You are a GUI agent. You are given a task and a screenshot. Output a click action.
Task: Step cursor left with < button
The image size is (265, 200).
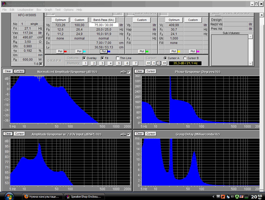(154, 63)
